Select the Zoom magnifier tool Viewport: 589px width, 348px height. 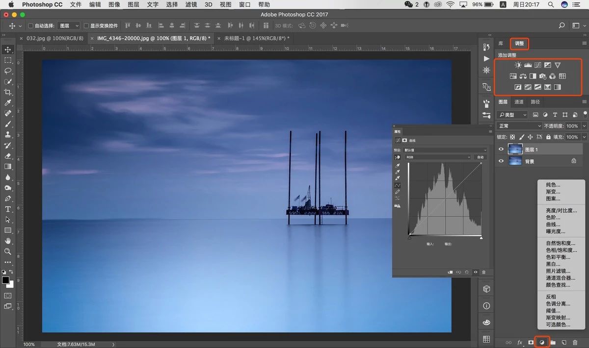pos(8,251)
